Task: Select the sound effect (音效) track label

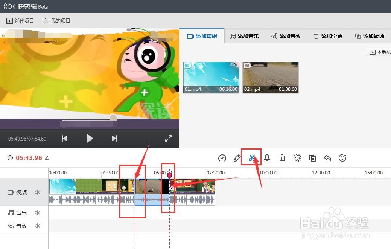Action: (x=17, y=226)
